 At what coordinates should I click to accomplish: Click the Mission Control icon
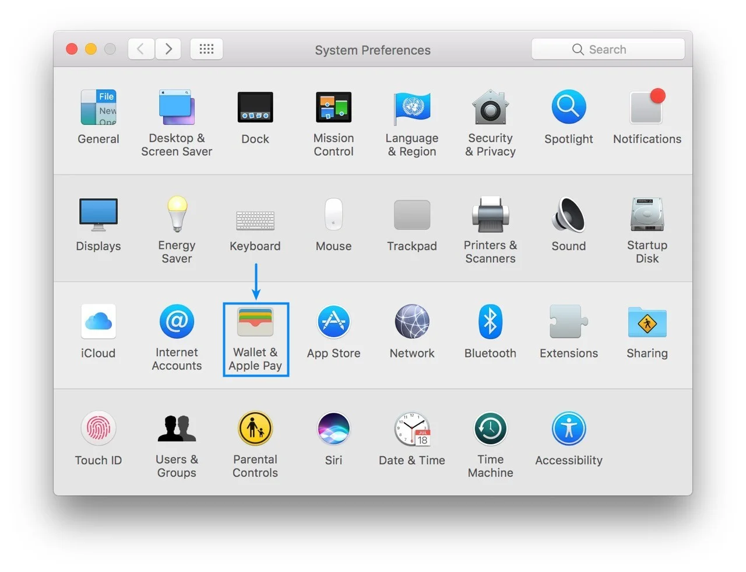(333, 108)
